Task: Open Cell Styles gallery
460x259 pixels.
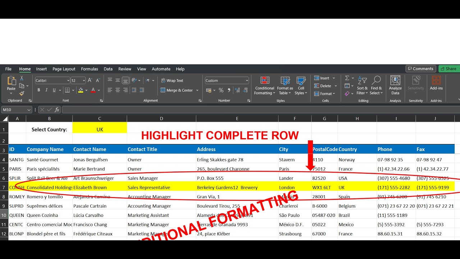Action: point(301,86)
